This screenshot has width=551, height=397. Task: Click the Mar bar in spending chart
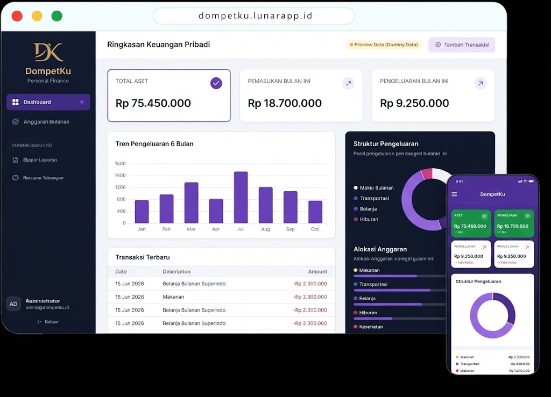point(191,203)
